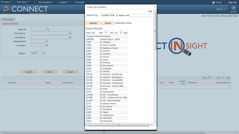
Task: Sort by Location Code column header
Action: pos(93,36)
